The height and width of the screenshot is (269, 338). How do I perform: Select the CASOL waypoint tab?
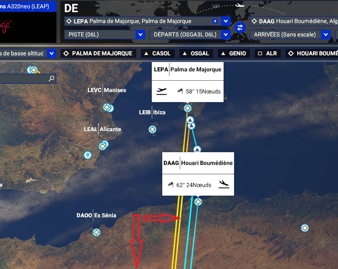157,53
